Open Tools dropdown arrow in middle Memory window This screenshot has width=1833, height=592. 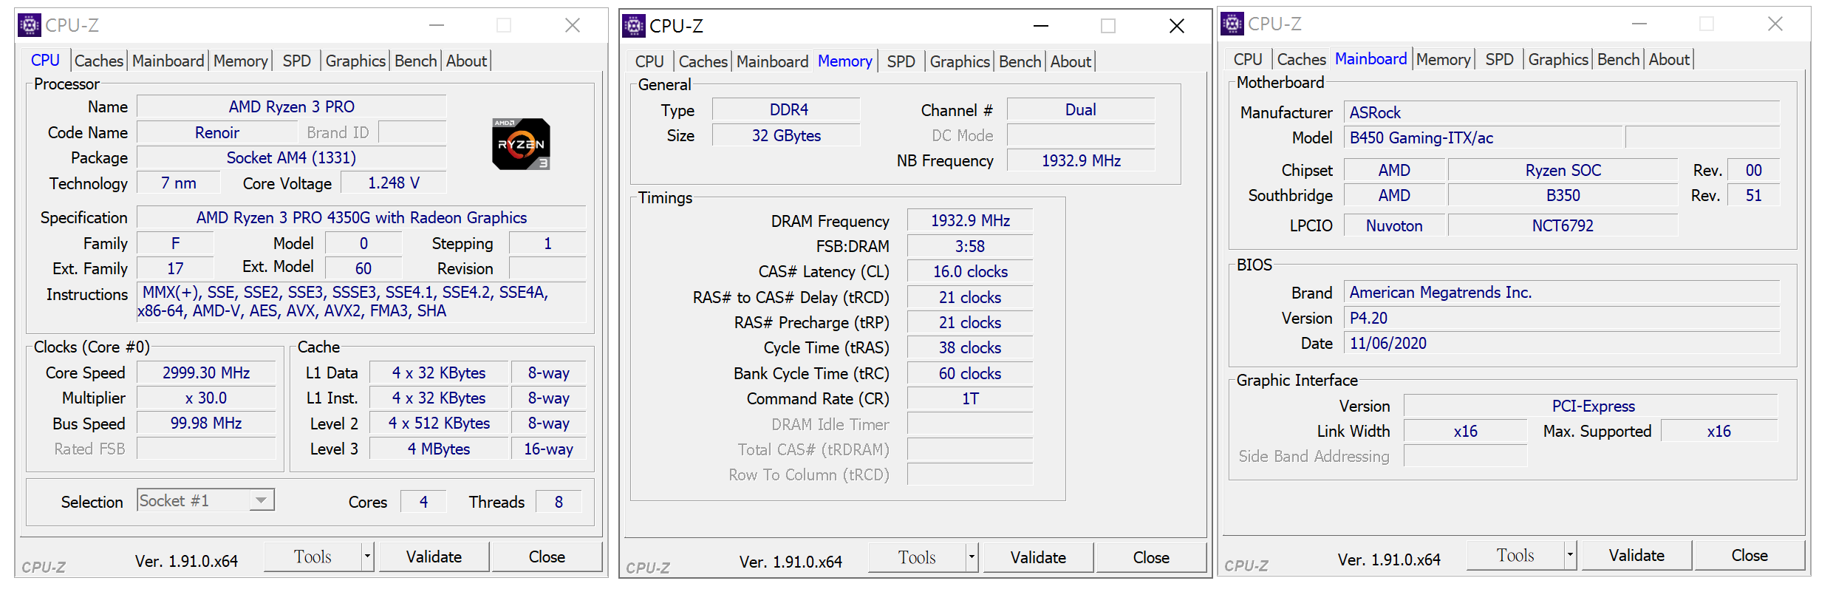coord(972,557)
